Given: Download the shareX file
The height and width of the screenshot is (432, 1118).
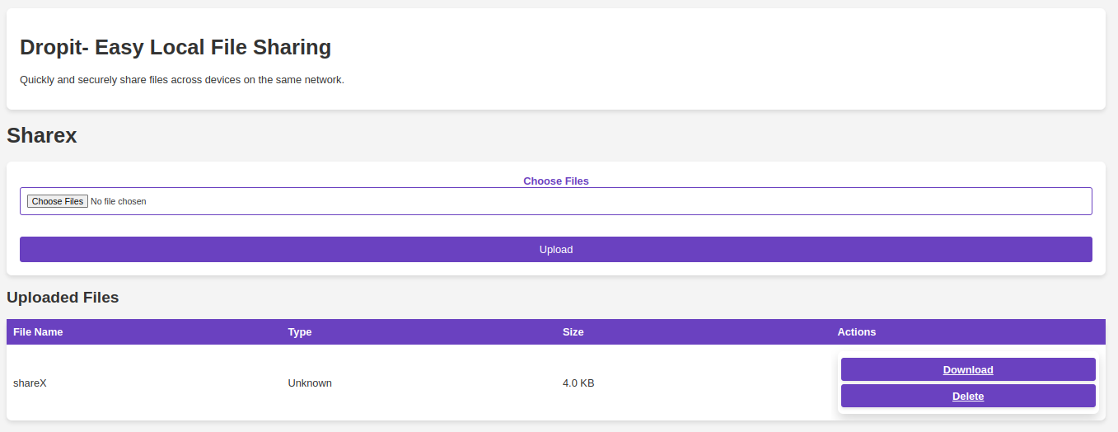Looking at the screenshot, I should coord(967,369).
